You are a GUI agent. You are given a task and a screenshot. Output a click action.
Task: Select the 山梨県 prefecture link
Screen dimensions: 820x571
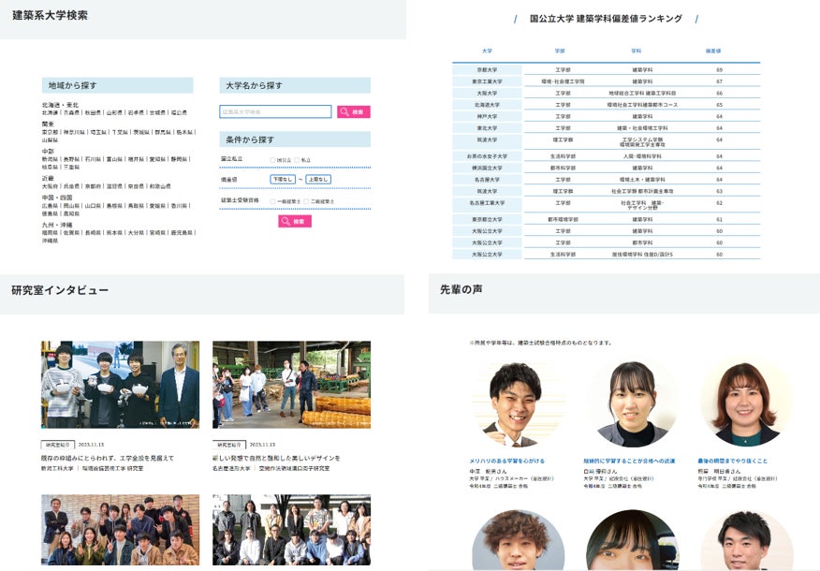coord(51,140)
